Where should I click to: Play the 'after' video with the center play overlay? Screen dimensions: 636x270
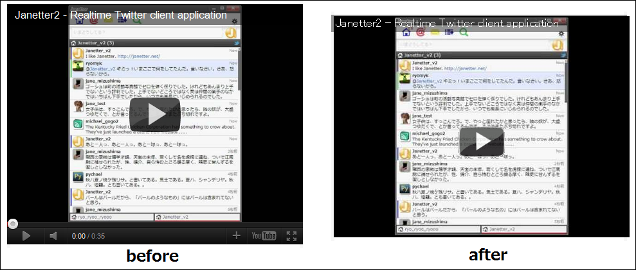click(x=482, y=141)
